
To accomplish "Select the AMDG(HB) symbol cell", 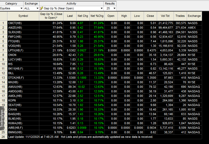I will pos(23,91).
